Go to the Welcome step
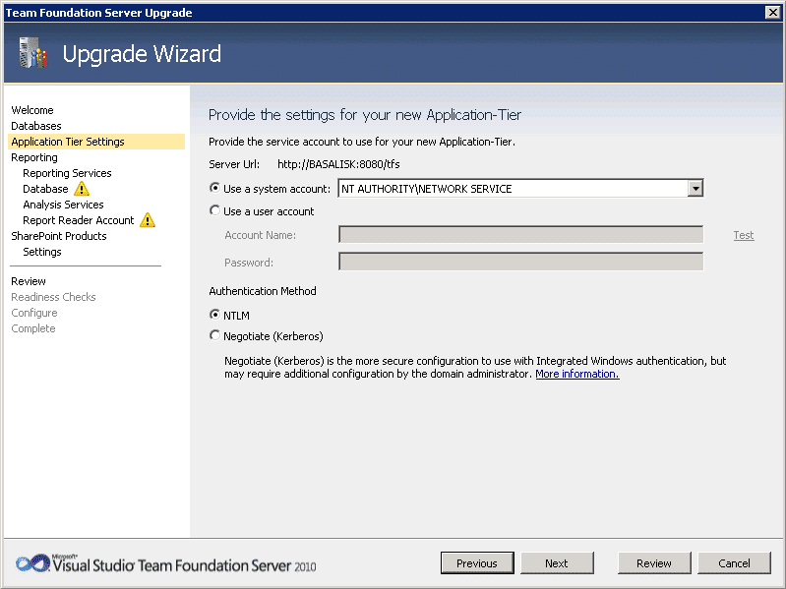786x589 pixels. tap(32, 110)
